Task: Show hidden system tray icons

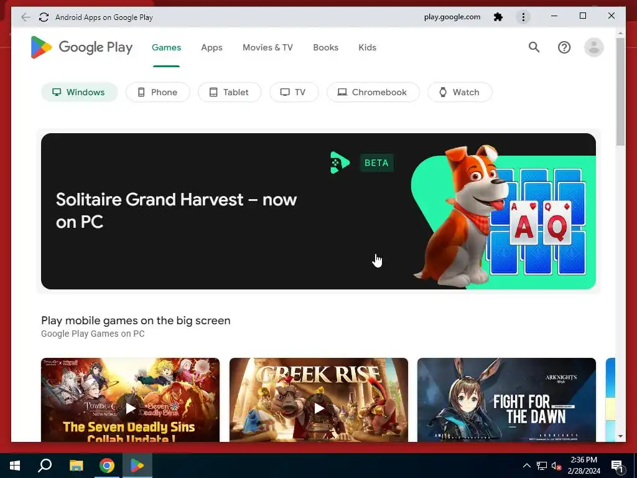Action: click(x=526, y=466)
